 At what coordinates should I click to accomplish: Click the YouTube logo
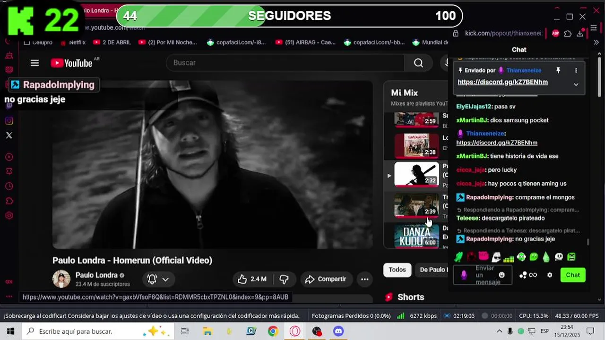tap(71, 63)
